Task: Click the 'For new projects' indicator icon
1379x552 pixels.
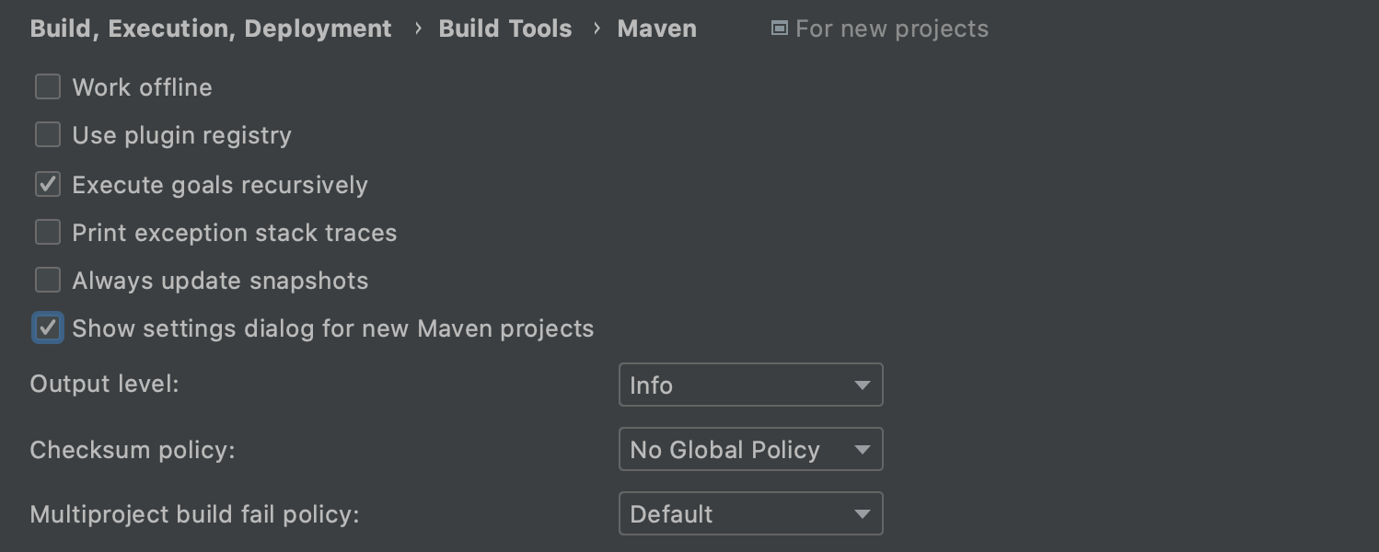Action: 779,29
